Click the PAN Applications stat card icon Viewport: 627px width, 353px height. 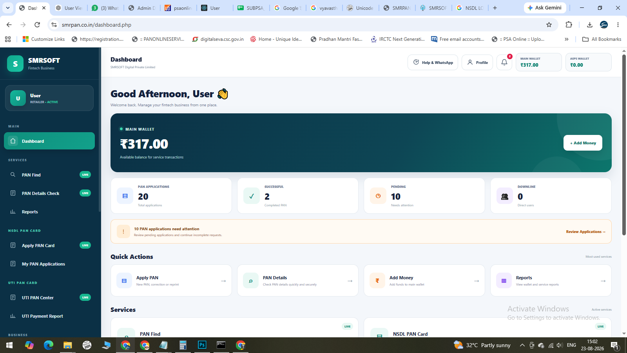(125, 196)
